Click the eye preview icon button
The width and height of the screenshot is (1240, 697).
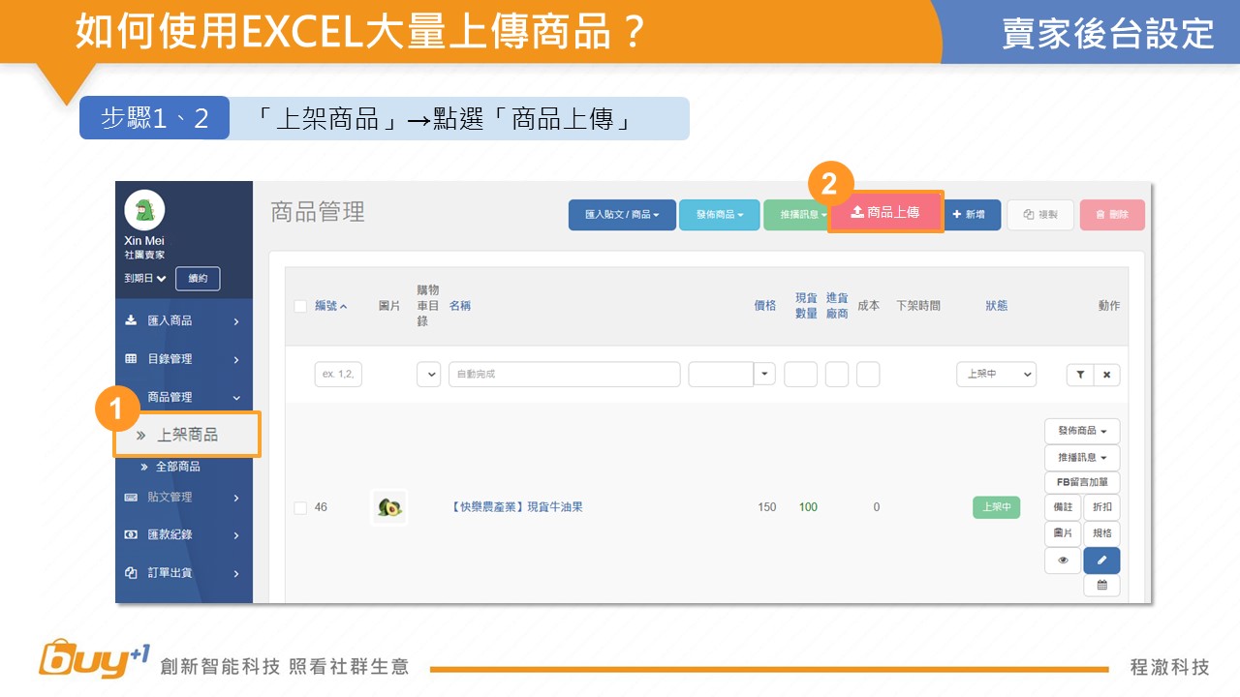(x=1063, y=561)
